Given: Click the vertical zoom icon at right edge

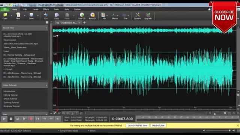Looking at the screenshot, I should (238, 95).
